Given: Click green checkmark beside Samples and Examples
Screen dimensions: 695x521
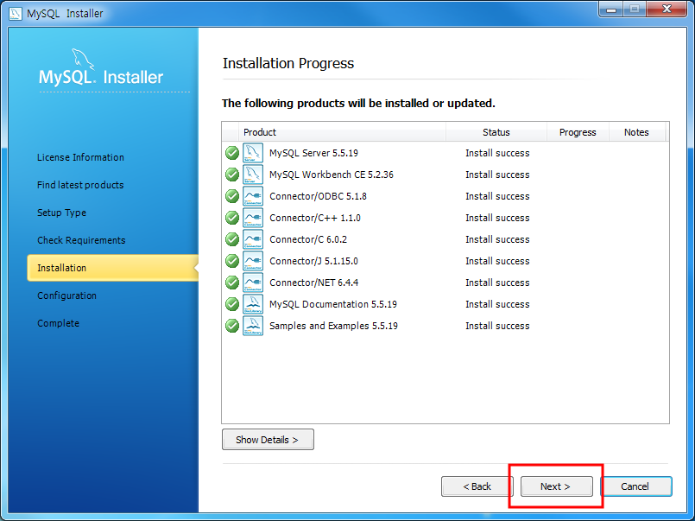Looking at the screenshot, I should (x=232, y=326).
